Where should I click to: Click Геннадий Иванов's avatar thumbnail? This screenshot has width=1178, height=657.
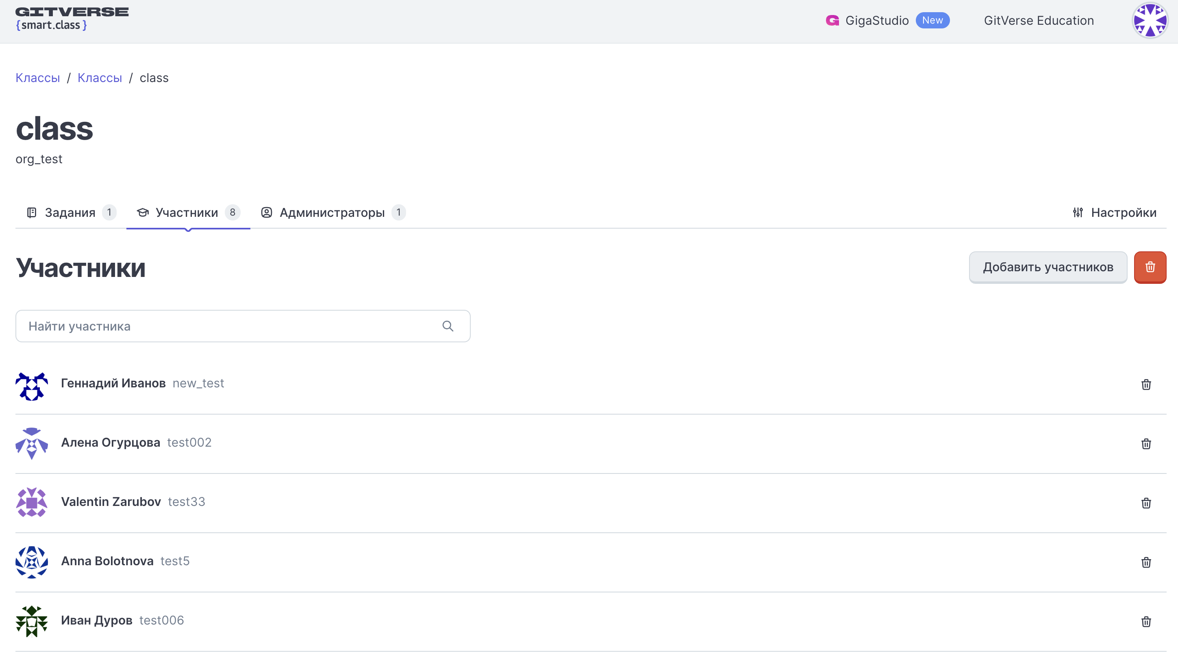click(x=32, y=387)
